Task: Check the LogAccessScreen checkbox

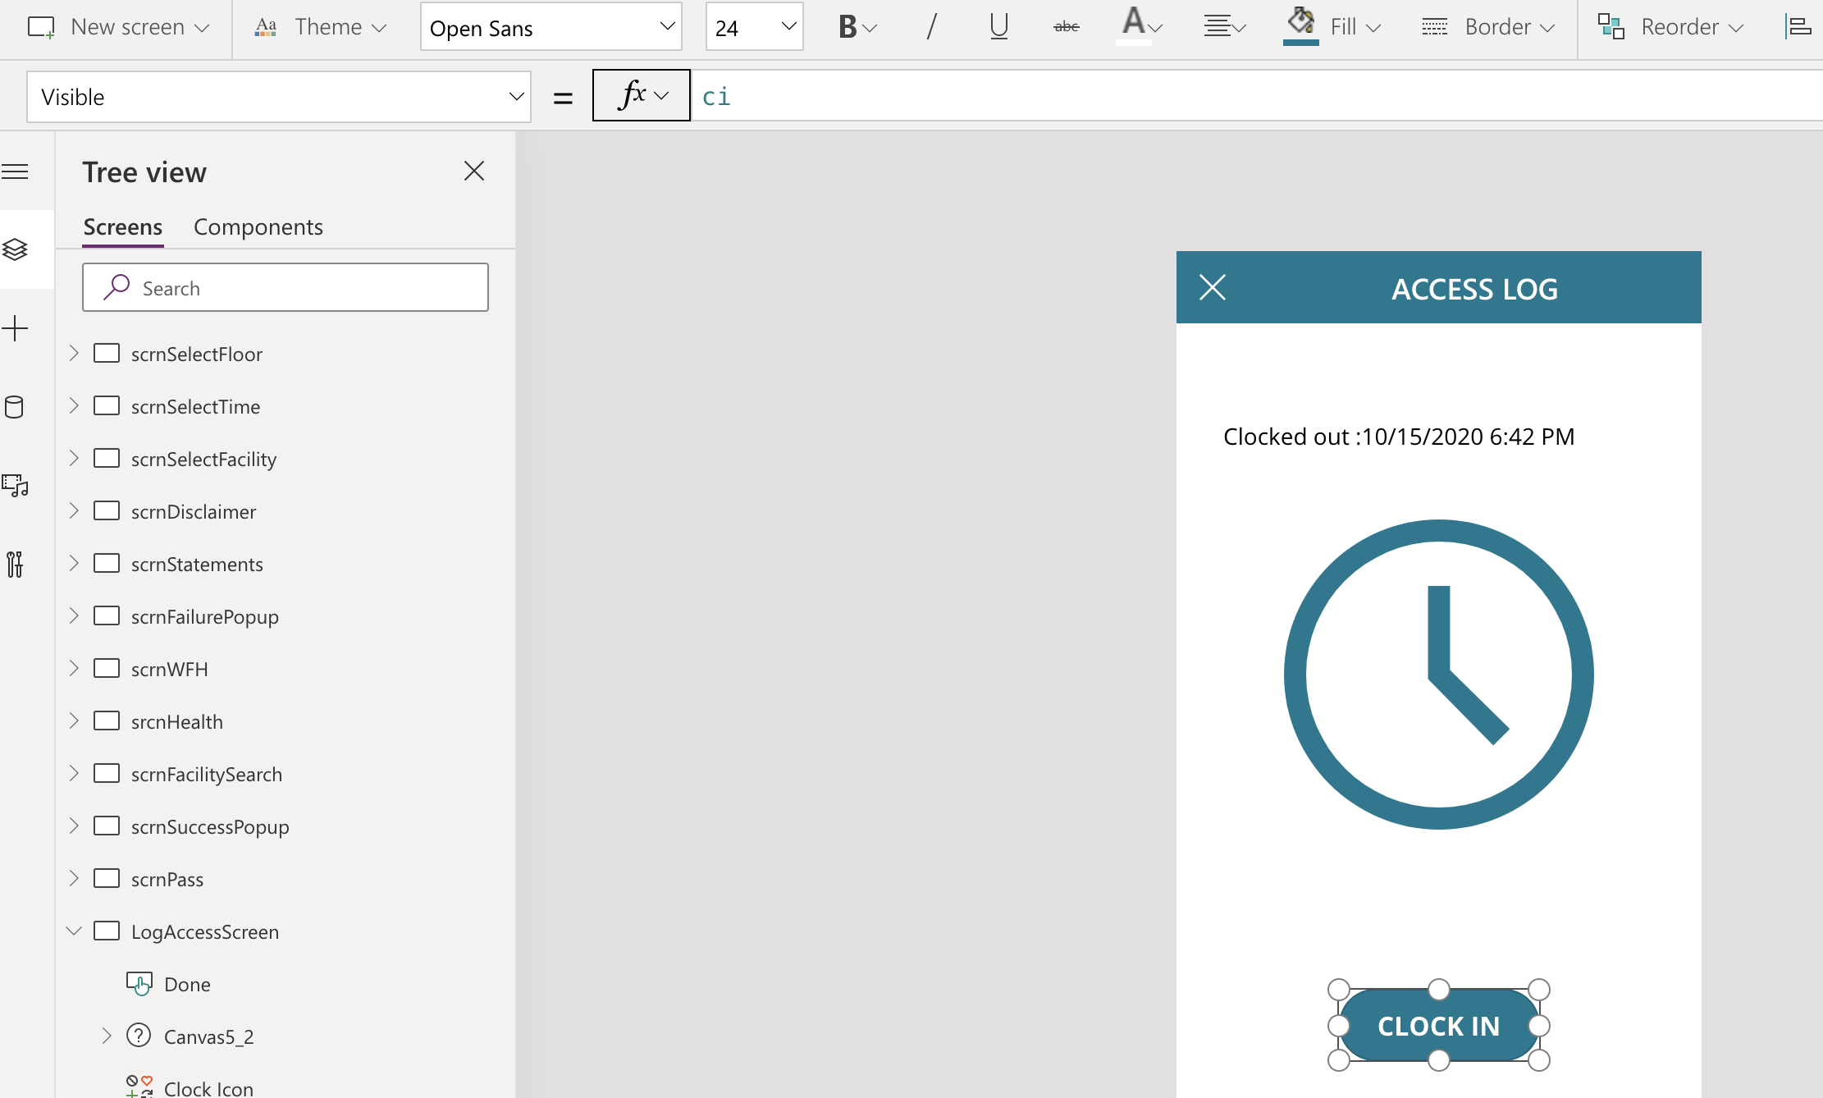Action: point(107,931)
